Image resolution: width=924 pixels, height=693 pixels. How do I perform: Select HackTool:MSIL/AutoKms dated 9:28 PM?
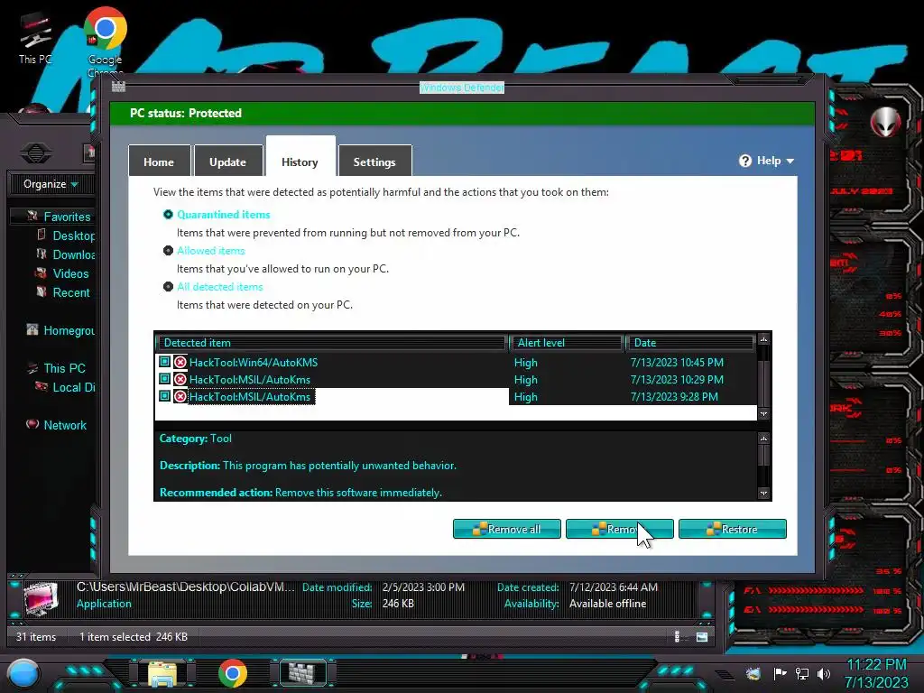tap(456, 397)
